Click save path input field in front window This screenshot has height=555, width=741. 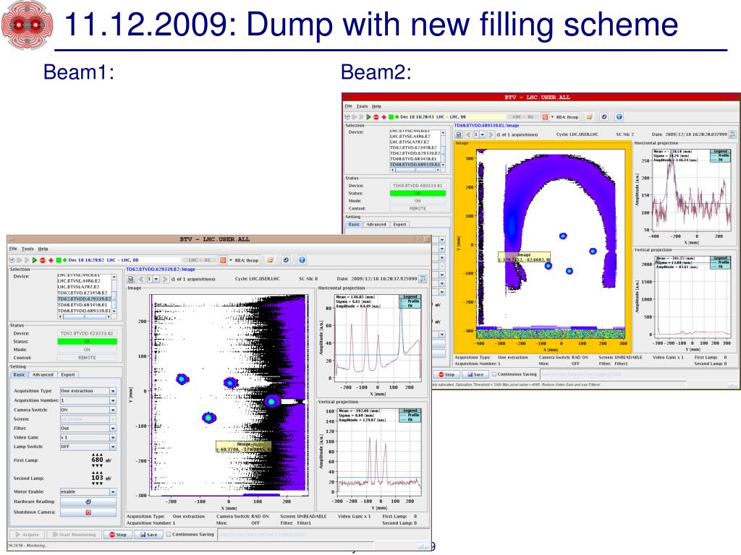[323, 535]
